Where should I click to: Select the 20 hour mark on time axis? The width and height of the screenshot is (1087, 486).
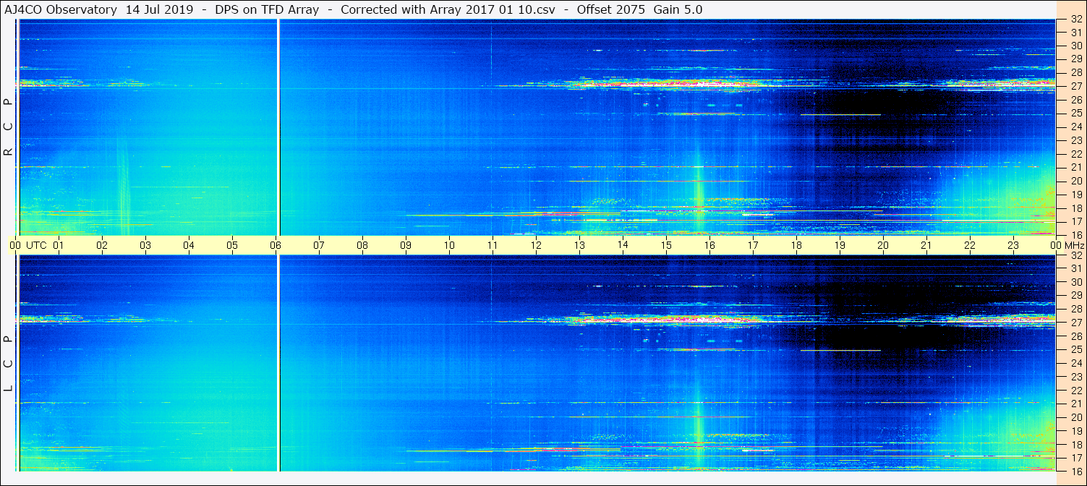click(883, 245)
